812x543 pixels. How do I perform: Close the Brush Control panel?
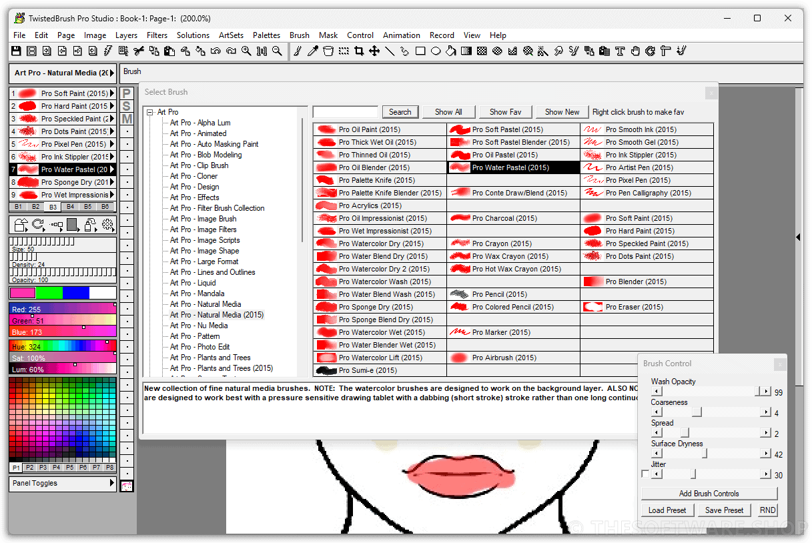click(779, 364)
